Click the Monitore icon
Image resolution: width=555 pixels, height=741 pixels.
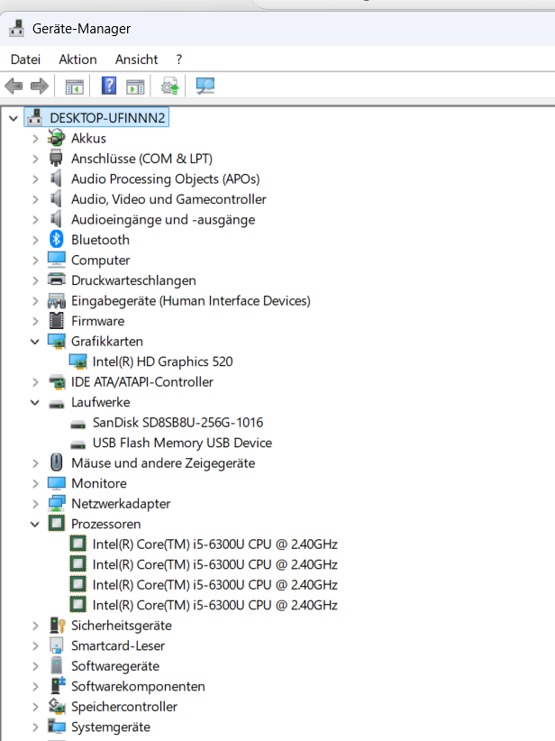[56, 483]
